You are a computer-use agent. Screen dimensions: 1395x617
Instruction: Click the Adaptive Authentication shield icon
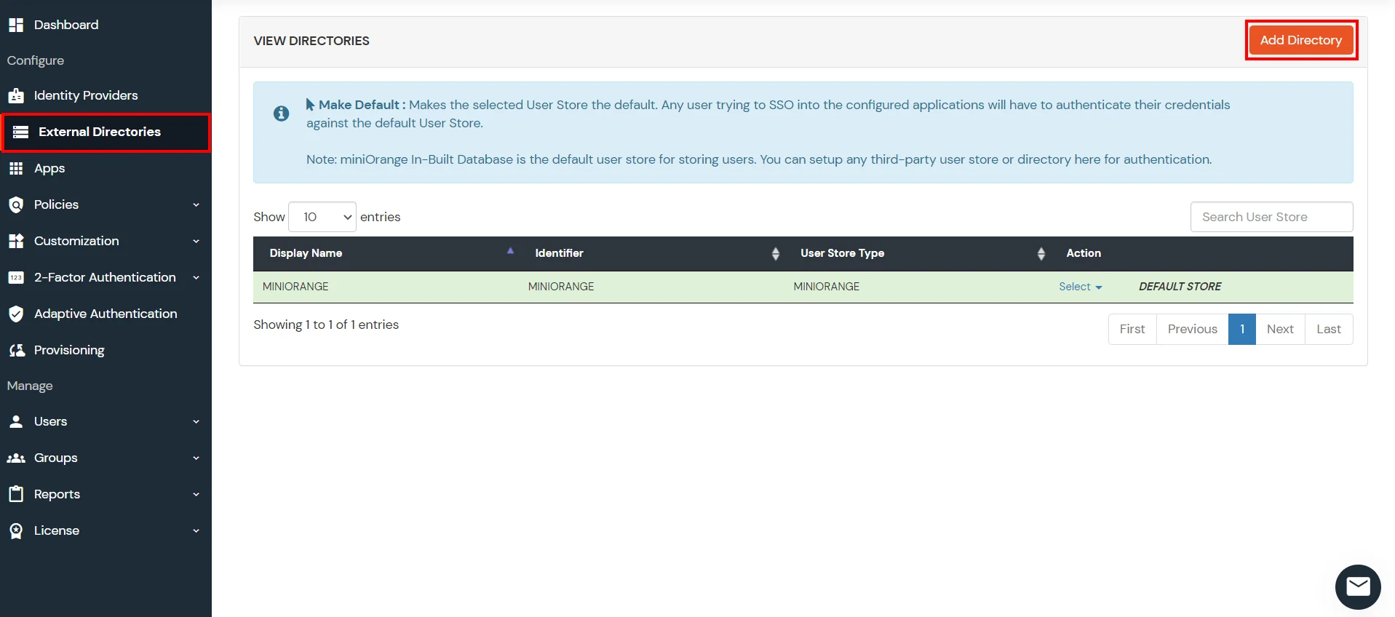(x=16, y=314)
